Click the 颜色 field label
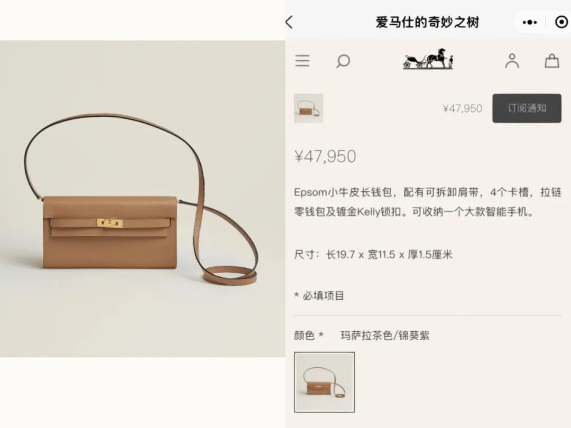This screenshot has width=571, height=428. (x=304, y=335)
